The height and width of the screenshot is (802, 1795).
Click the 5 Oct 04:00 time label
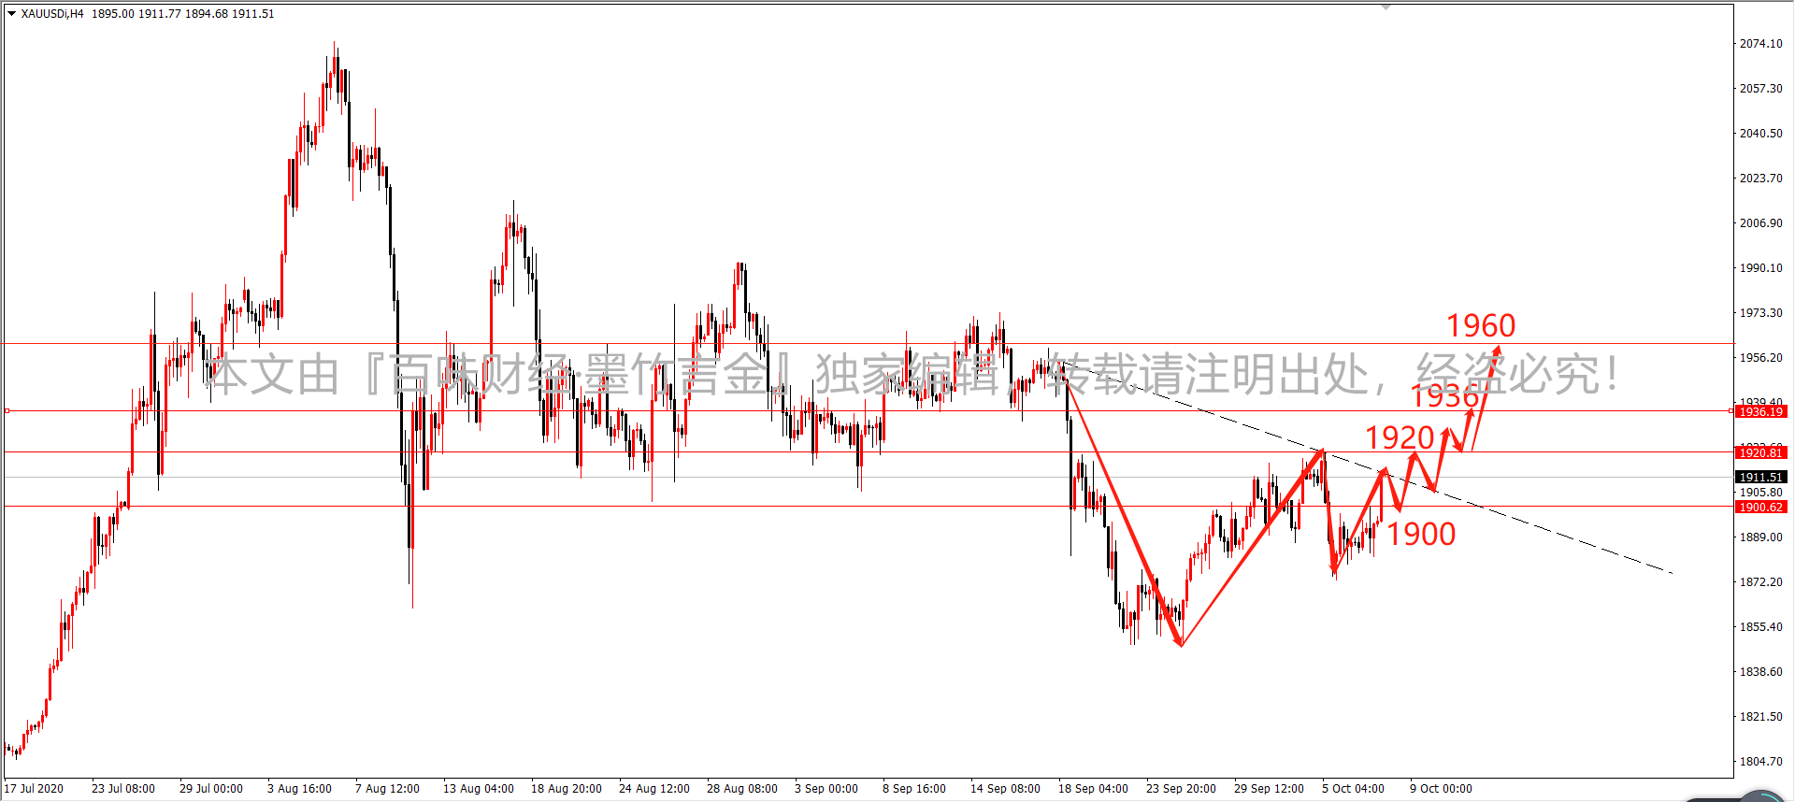pyautogui.click(x=1353, y=789)
